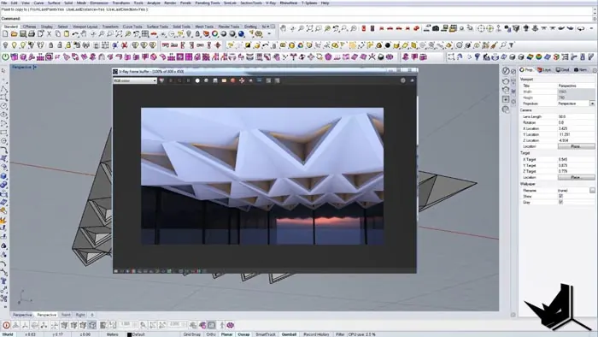The height and width of the screenshot is (337, 598).
Task: Click the Undo arrow icon
Action: click(x=75, y=34)
